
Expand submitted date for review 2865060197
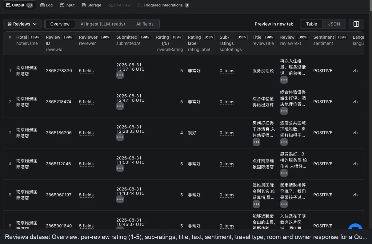coord(120,199)
